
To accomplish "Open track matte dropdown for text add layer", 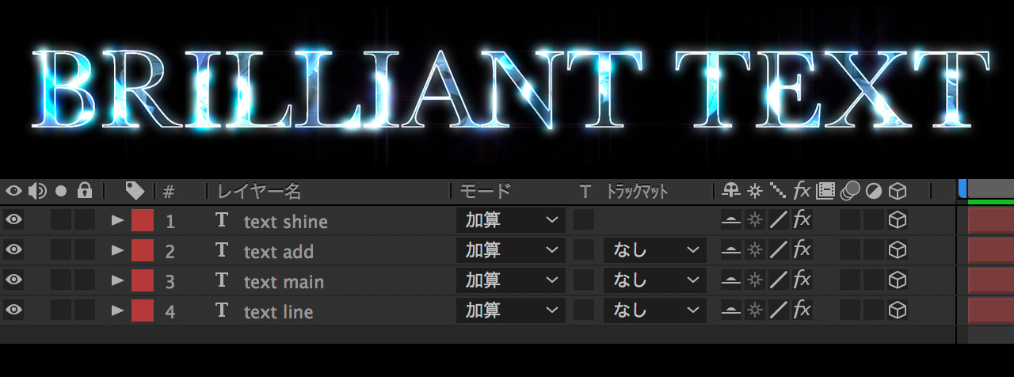I will [x=654, y=251].
